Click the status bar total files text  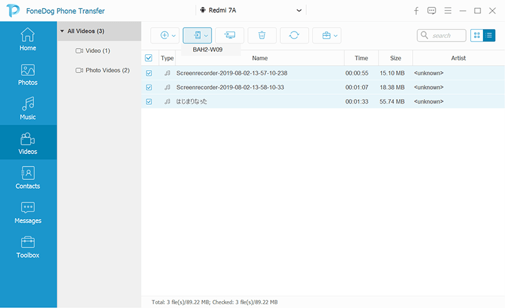tap(215, 302)
